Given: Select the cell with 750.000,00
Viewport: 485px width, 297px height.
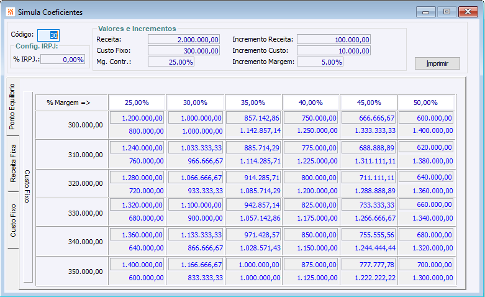Looking at the screenshot, I should (x=310, y=118).
